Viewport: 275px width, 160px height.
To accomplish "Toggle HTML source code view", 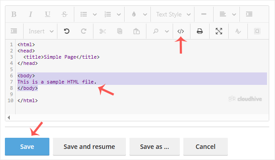I will point(181,32).
